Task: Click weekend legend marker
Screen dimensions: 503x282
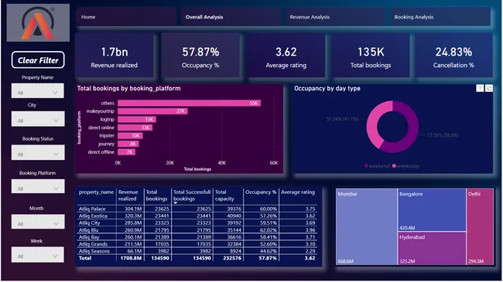Action: (366, 166)
